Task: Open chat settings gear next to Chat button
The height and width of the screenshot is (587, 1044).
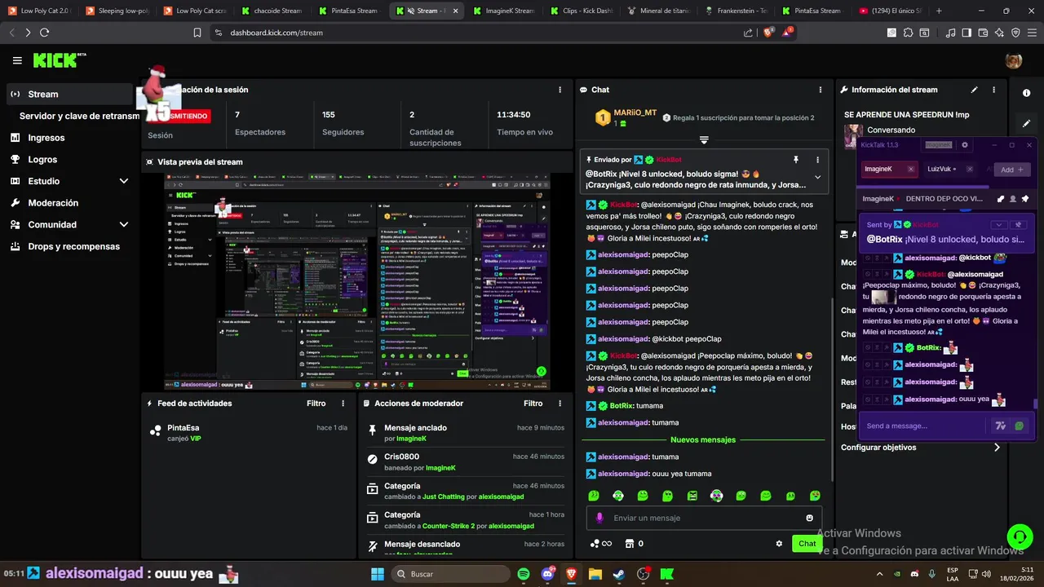Action: (x=779, y=544)
